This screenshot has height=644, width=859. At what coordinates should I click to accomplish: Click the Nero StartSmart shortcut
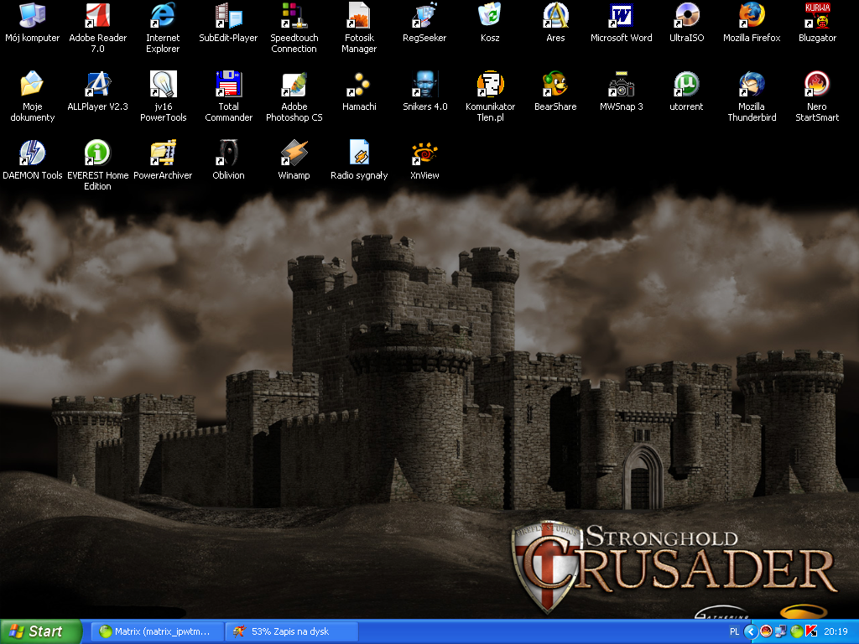click(816, 86)
